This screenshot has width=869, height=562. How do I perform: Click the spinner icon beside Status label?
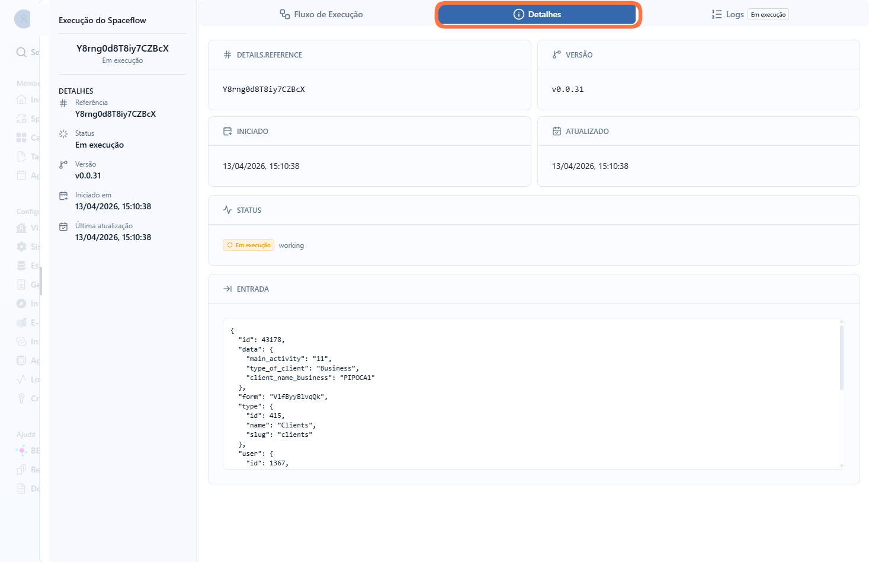63,134
